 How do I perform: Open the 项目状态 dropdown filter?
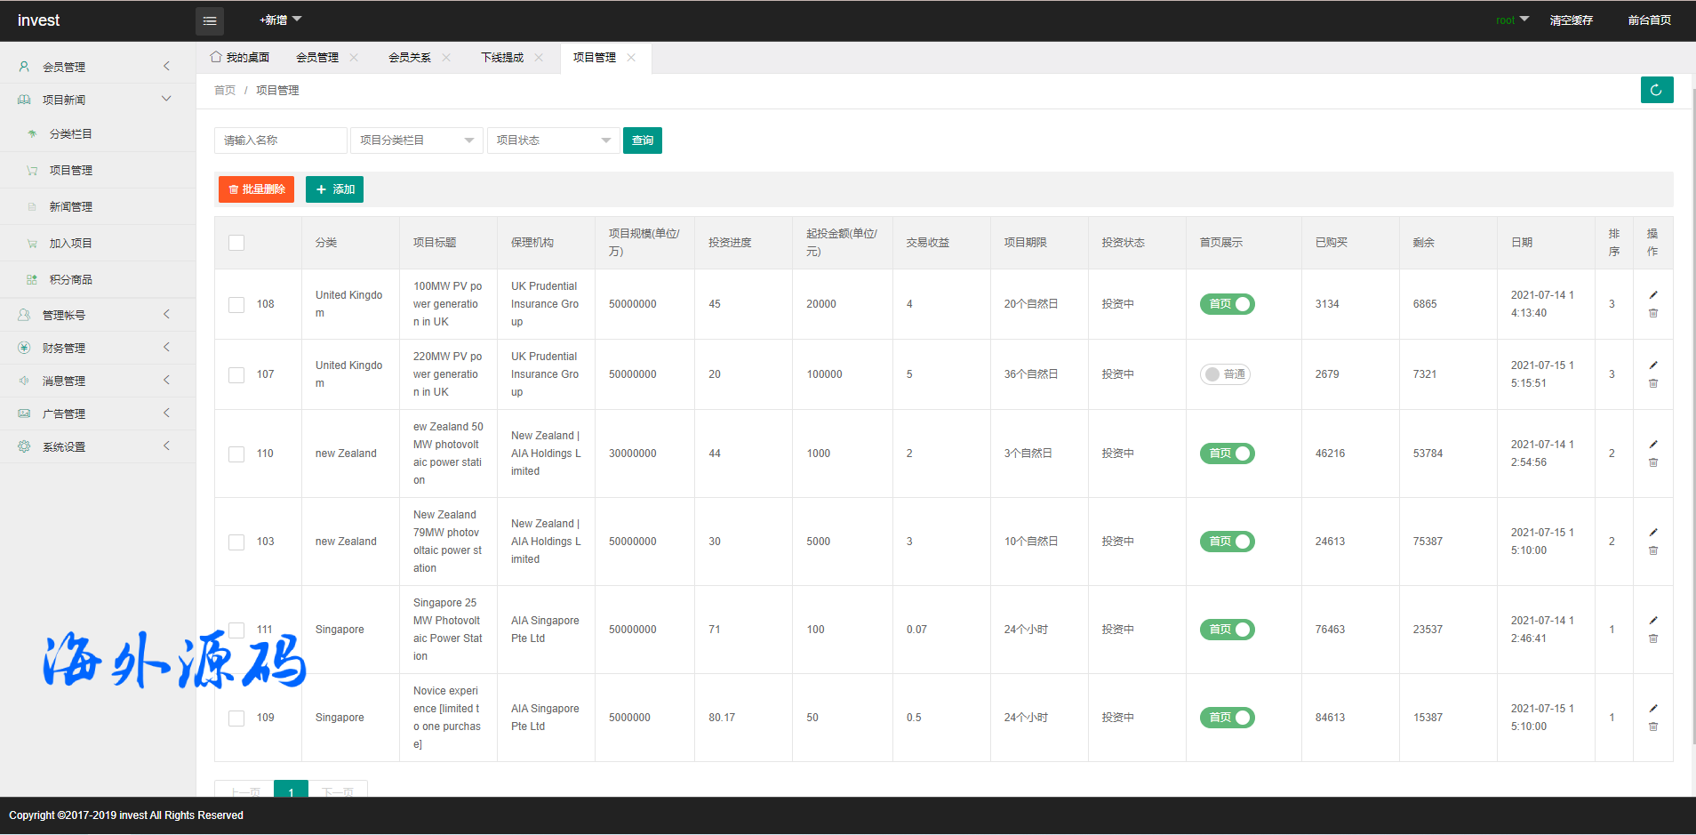[553, 141]
